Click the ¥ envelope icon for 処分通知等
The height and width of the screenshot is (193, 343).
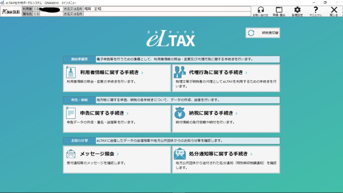click(180, 154)
